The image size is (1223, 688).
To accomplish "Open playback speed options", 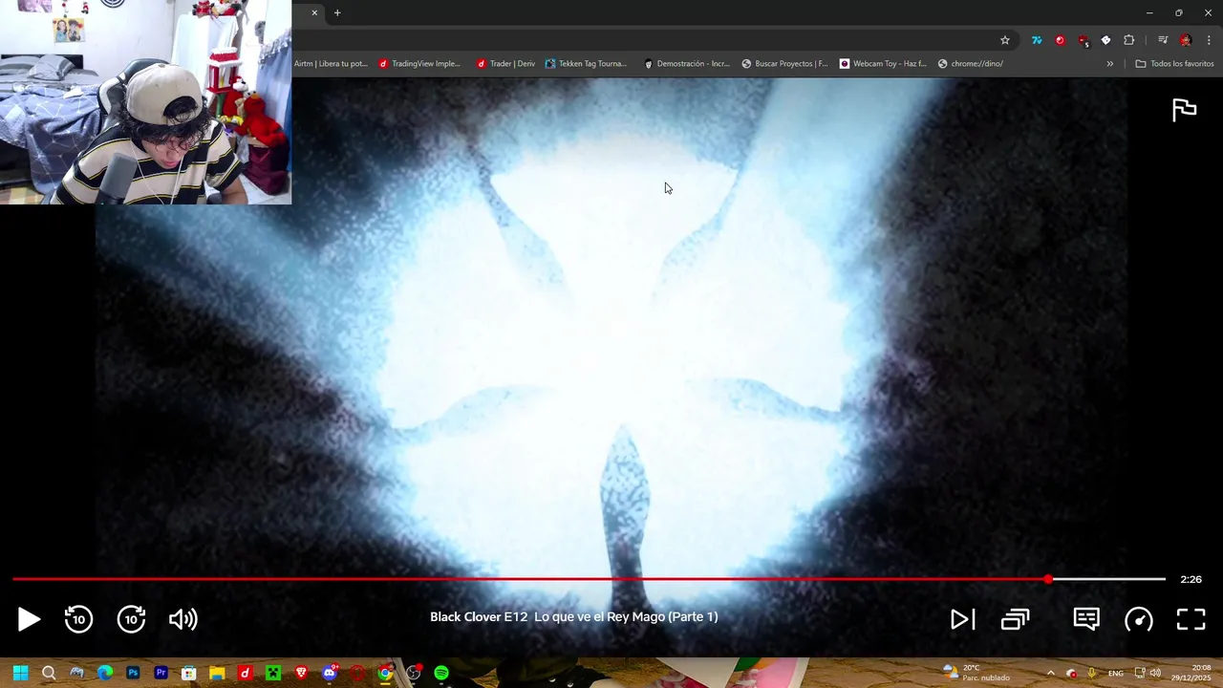I will [1138, 619].
